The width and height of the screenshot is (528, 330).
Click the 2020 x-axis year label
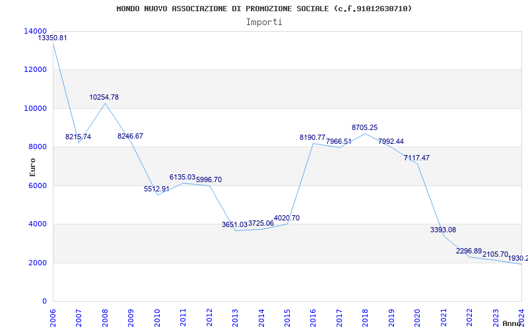point(418,317)
